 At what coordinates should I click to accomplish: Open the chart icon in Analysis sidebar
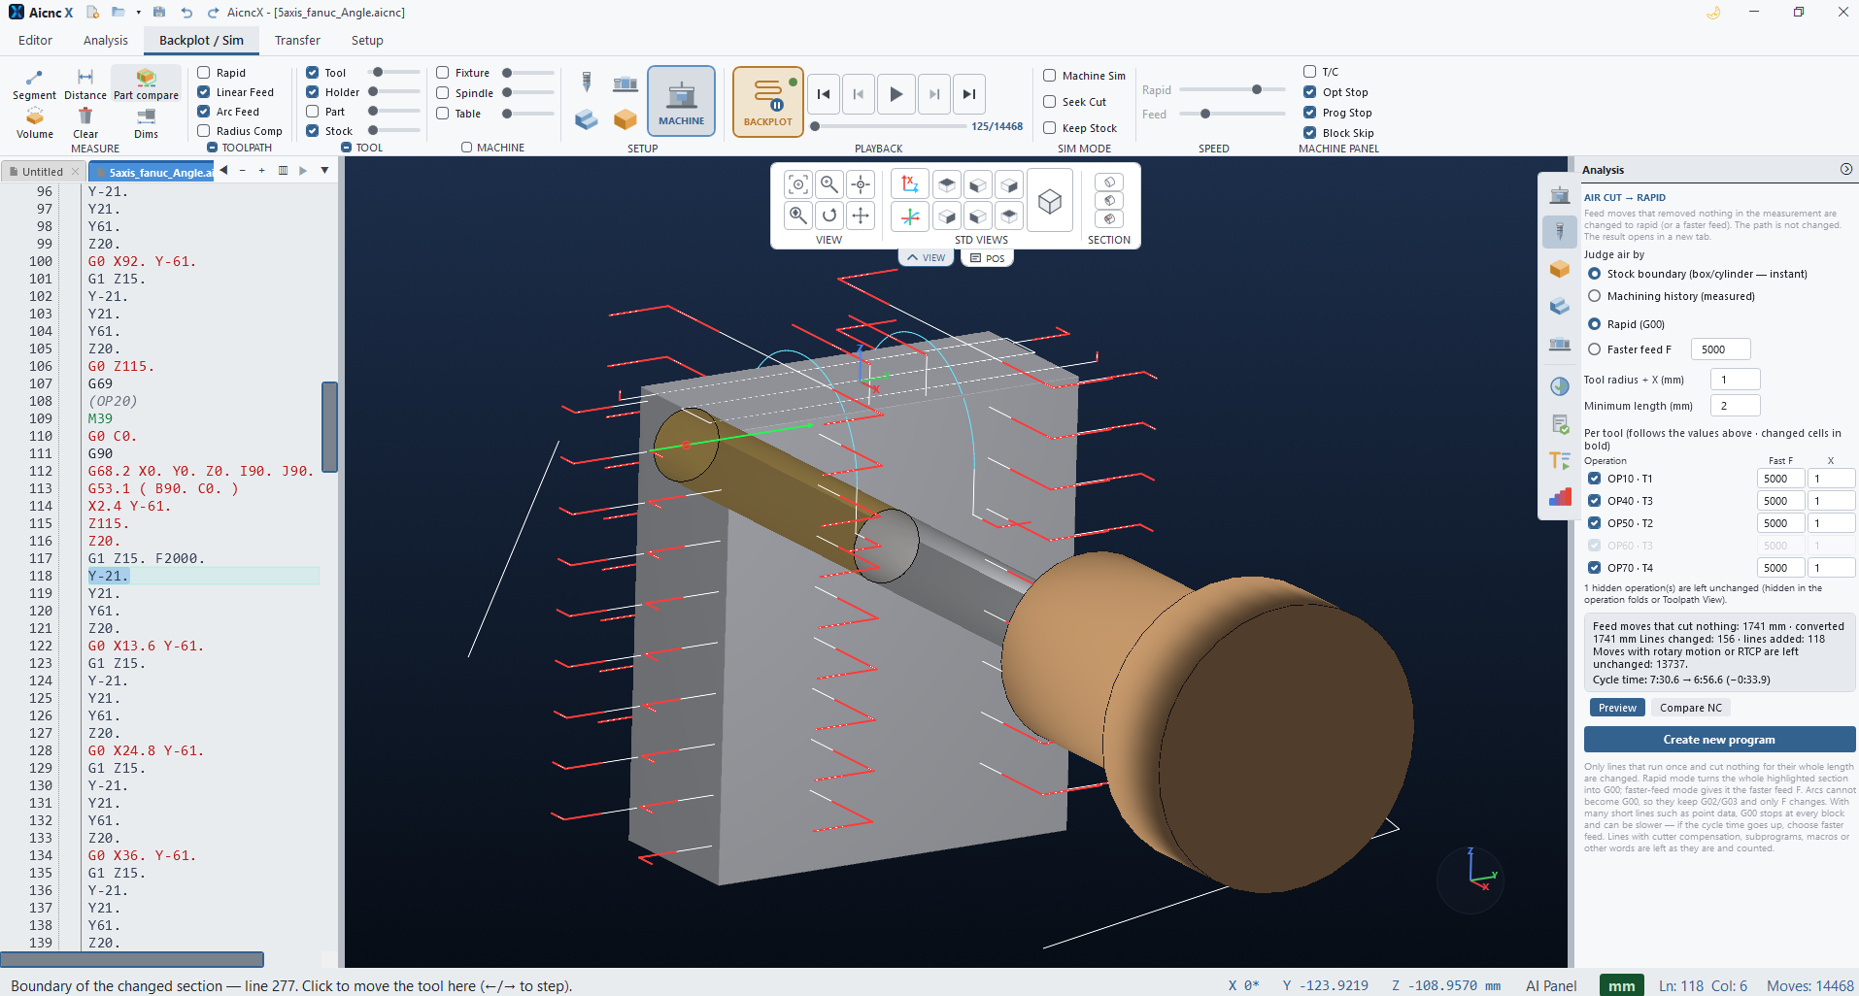pos(1560,497)
